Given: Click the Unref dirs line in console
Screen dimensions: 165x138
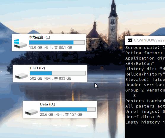Looking at the screenshot, I should [145, 117].
